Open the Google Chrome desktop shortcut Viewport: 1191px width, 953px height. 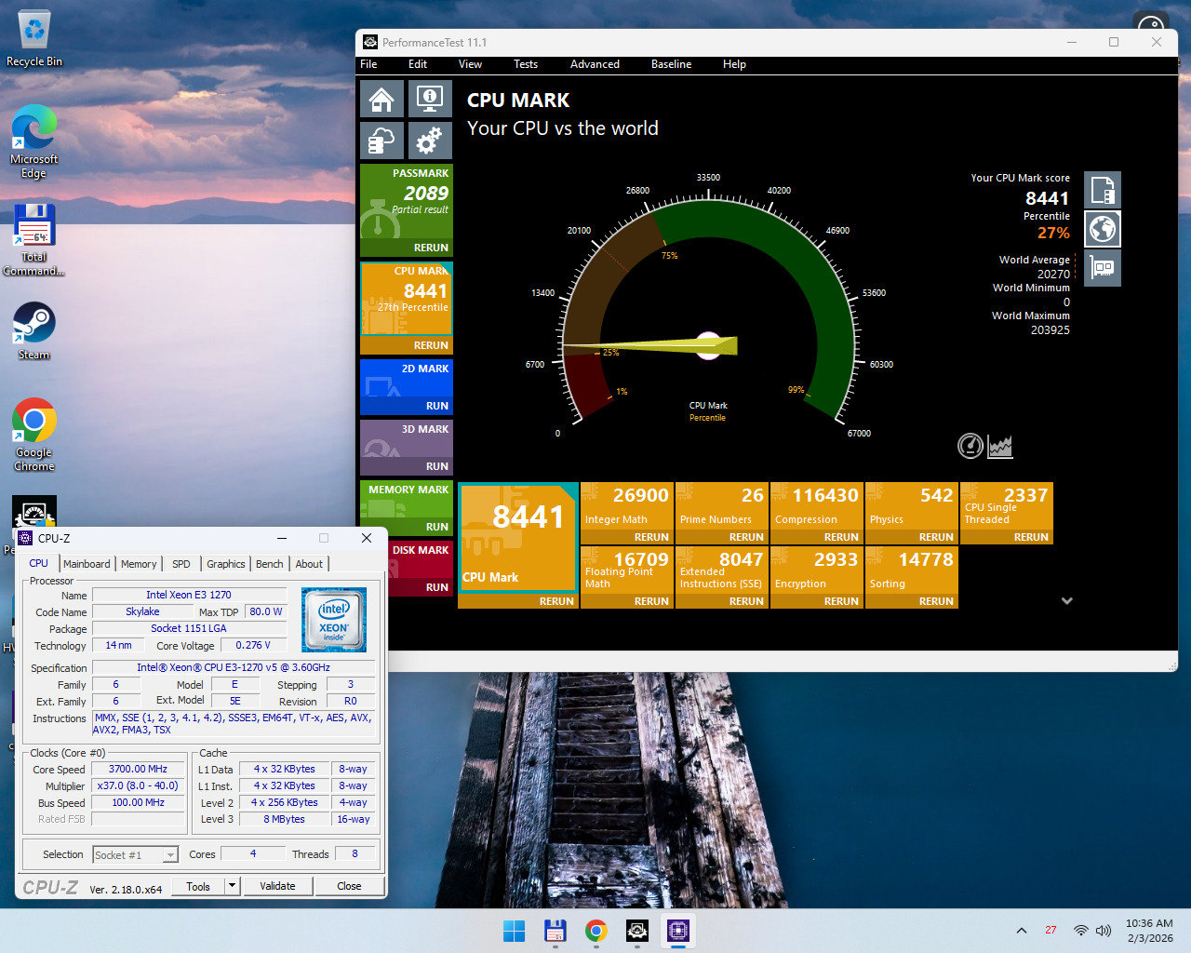[x=34, y=435]
